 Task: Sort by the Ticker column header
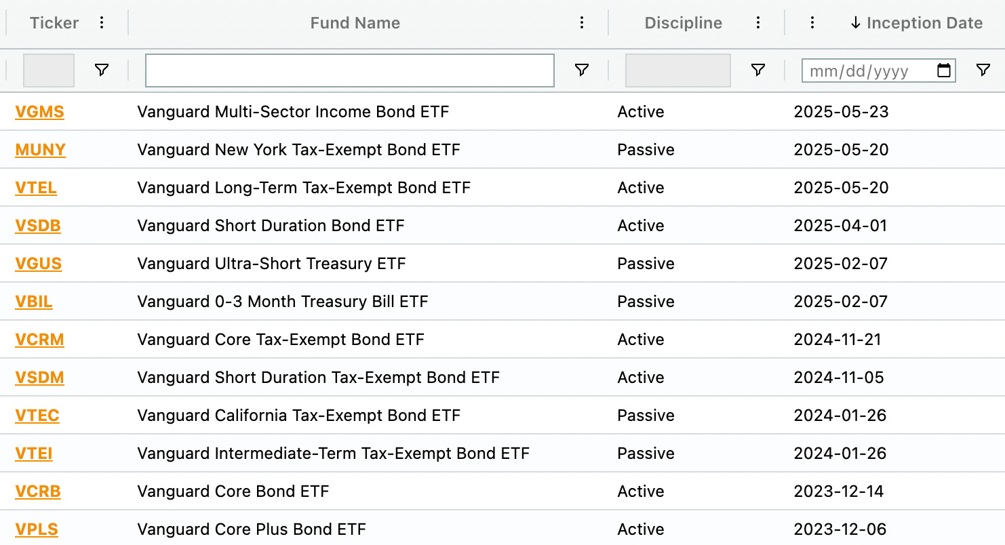click(x=54, y=23)
